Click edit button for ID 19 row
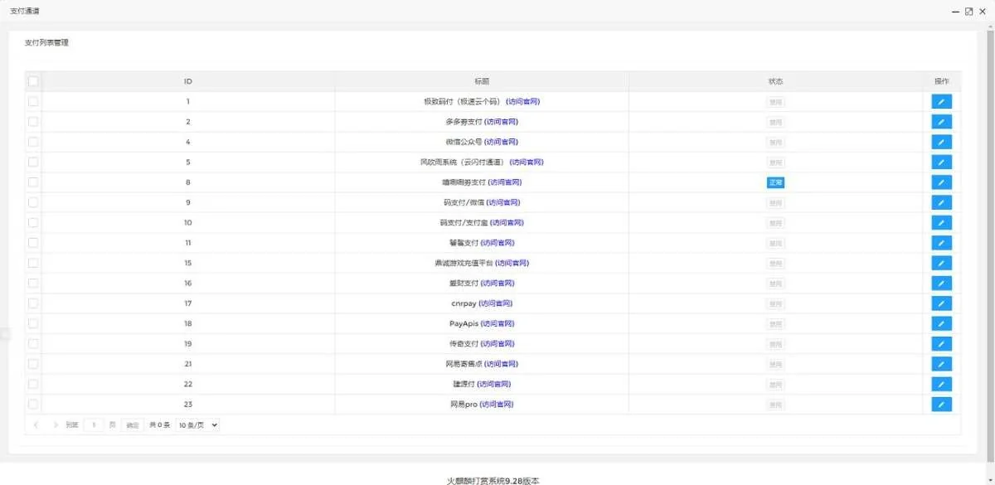 click(x=941, y=344)
